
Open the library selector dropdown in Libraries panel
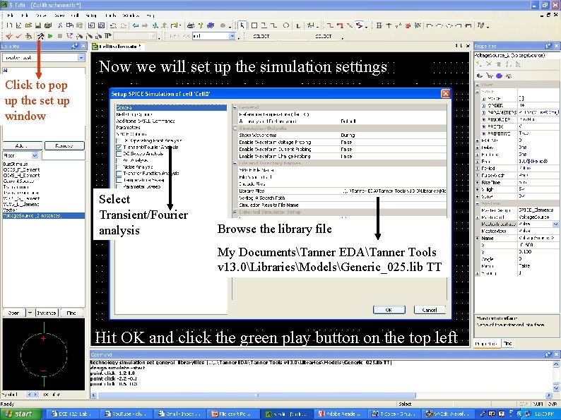tap(81, 58)
